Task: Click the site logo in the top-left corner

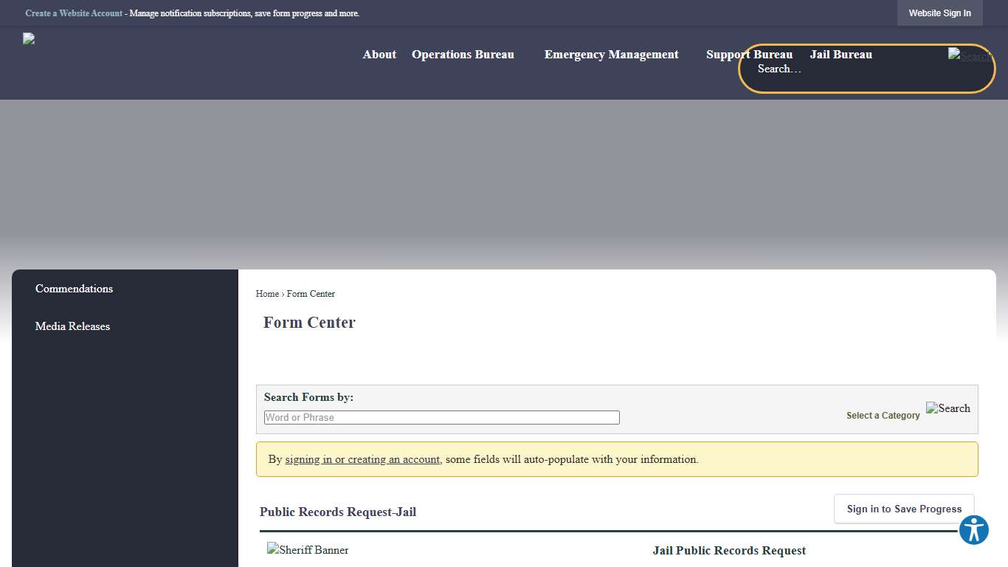Action: (28, 38)
